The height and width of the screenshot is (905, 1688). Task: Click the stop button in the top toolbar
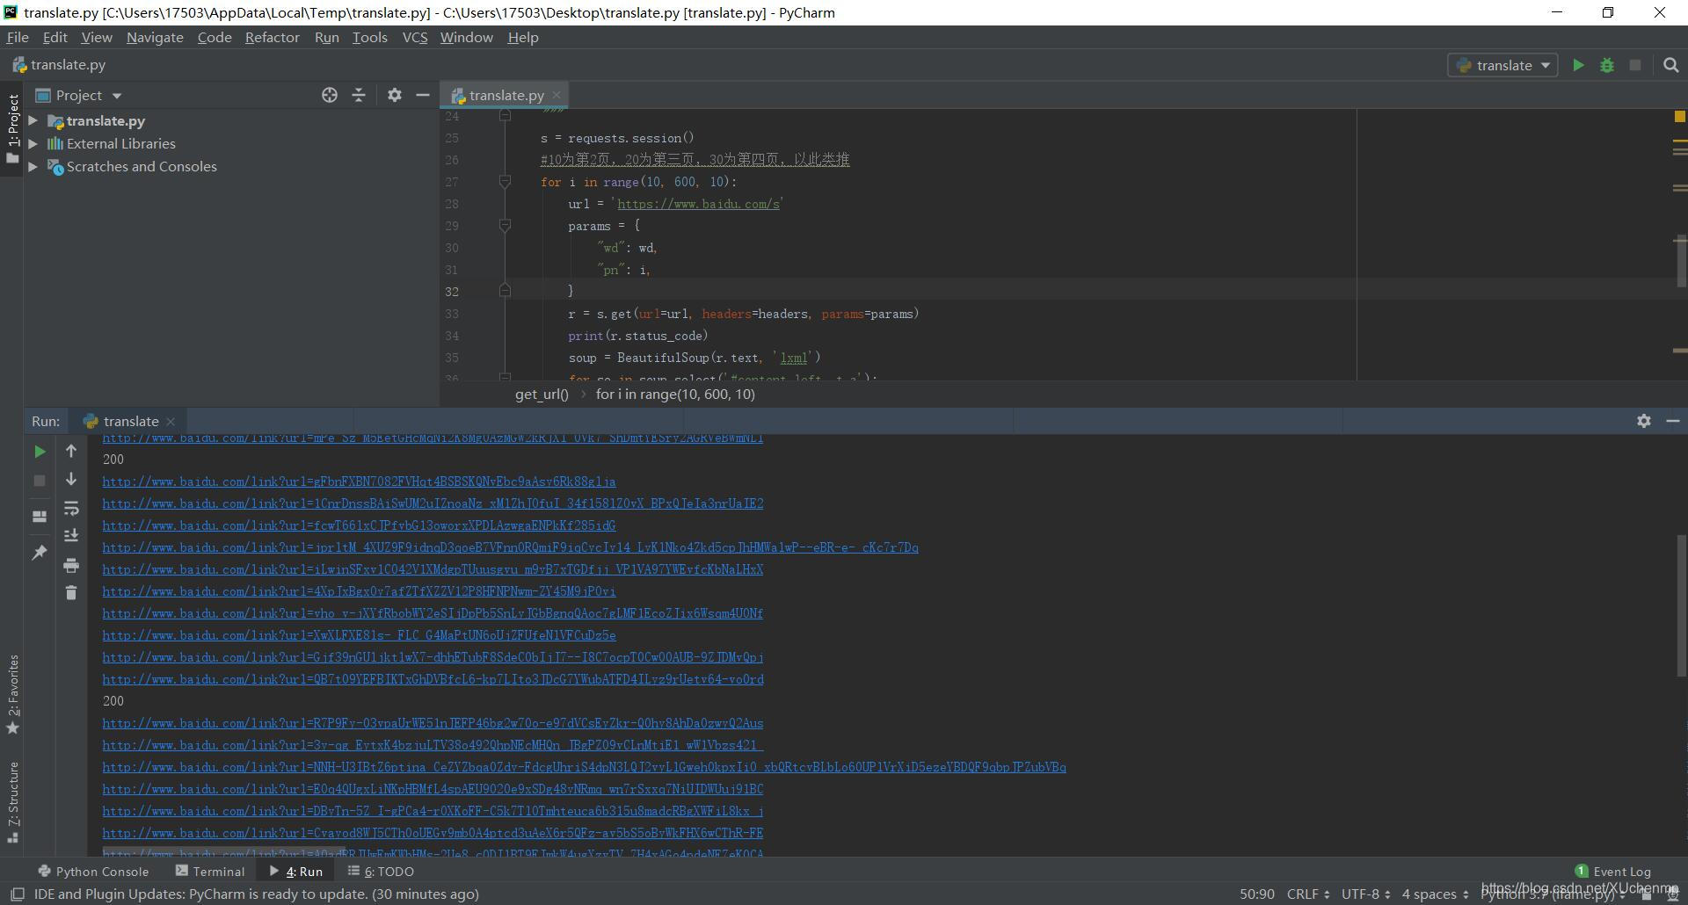pos(1635,65)
